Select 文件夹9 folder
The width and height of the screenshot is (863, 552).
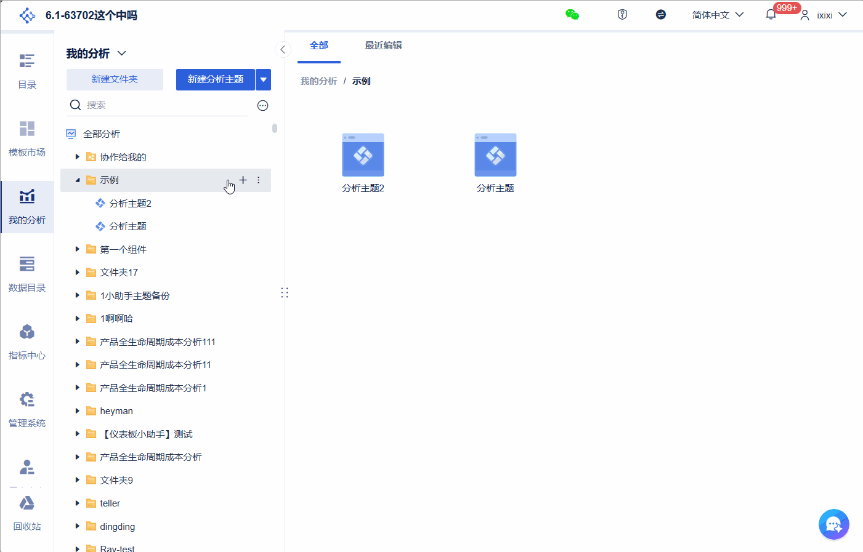(x=116, y=480)
